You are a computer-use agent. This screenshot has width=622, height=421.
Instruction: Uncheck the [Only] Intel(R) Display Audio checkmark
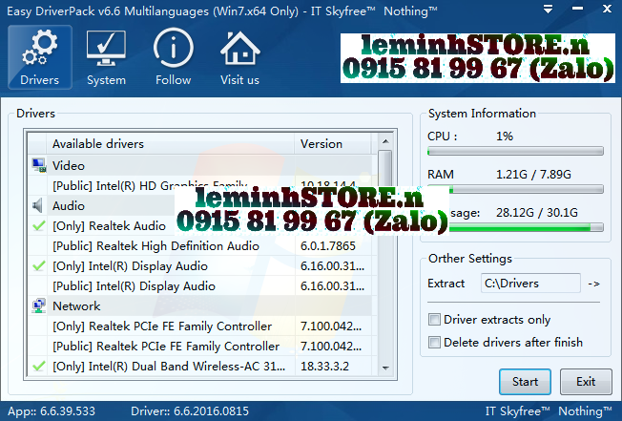point(38,265)
